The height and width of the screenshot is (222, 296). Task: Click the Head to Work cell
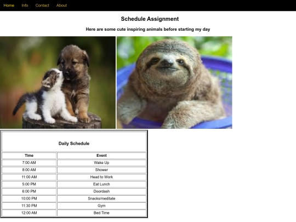click(101, 177)
